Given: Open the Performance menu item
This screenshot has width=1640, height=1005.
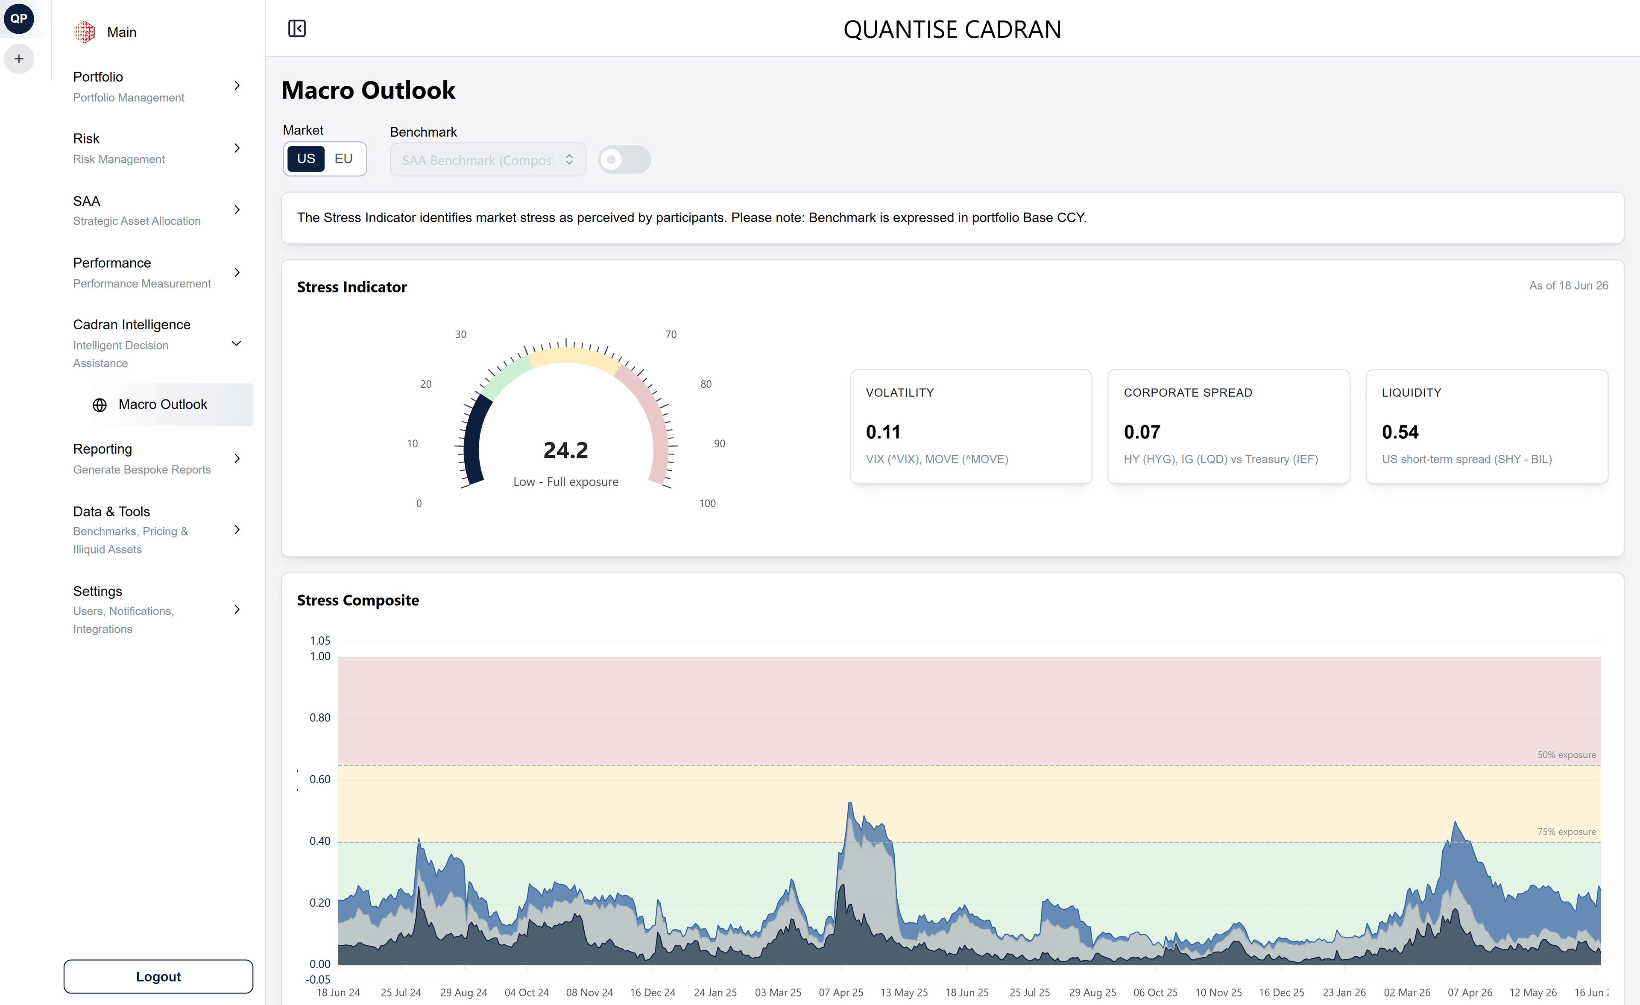Looking at the screenshot, I should pyautogui.click(x=158, y=273).
